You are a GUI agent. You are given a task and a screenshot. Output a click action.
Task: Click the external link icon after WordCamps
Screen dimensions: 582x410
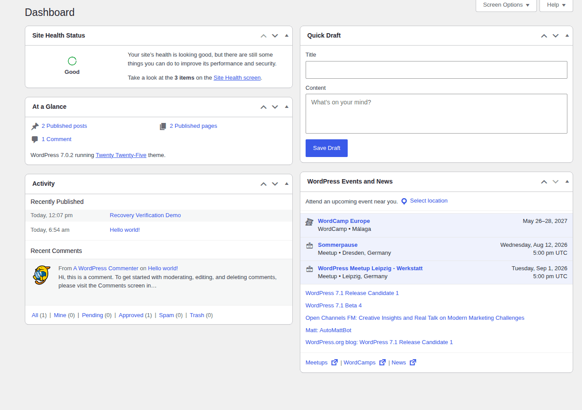tap(382, 362)
